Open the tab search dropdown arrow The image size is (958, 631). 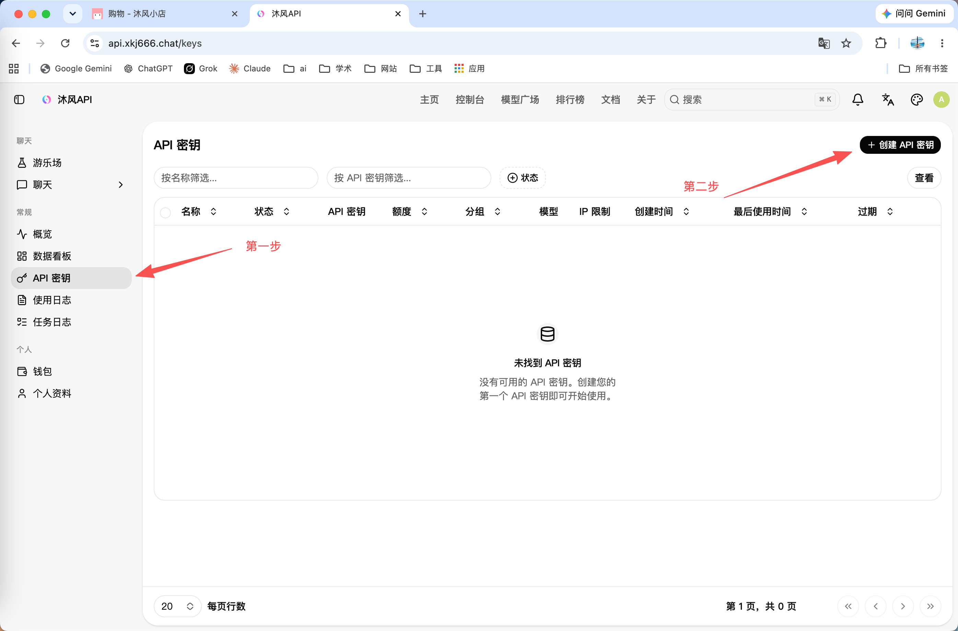pyautogui.click(x=72, y=14)
